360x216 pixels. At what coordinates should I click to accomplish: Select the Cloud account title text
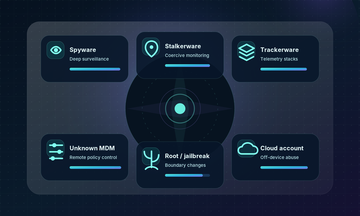pyautogui.click(x=282, y=148)
